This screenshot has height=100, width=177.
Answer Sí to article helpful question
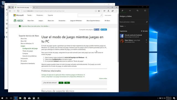point(61,83)
